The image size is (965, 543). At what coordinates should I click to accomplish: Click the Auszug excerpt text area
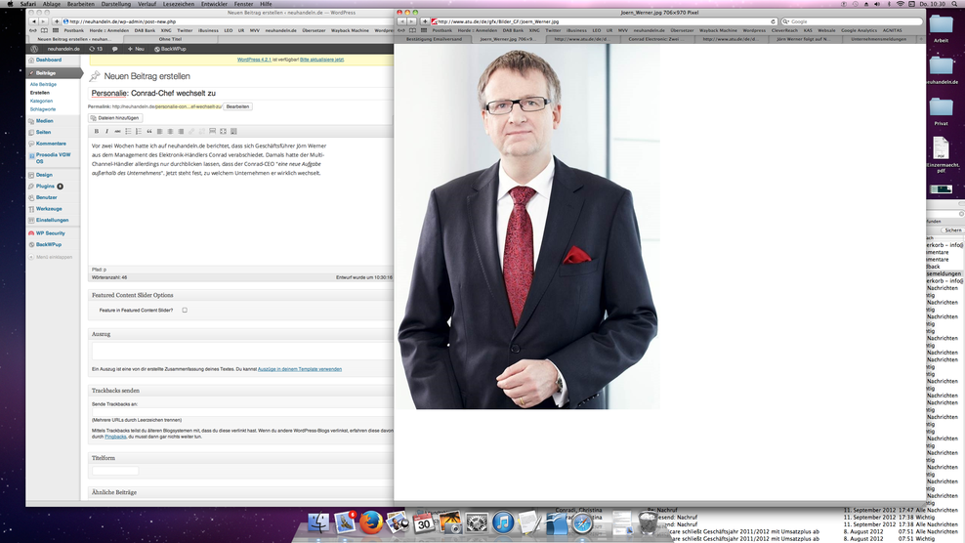click(242, 352)
